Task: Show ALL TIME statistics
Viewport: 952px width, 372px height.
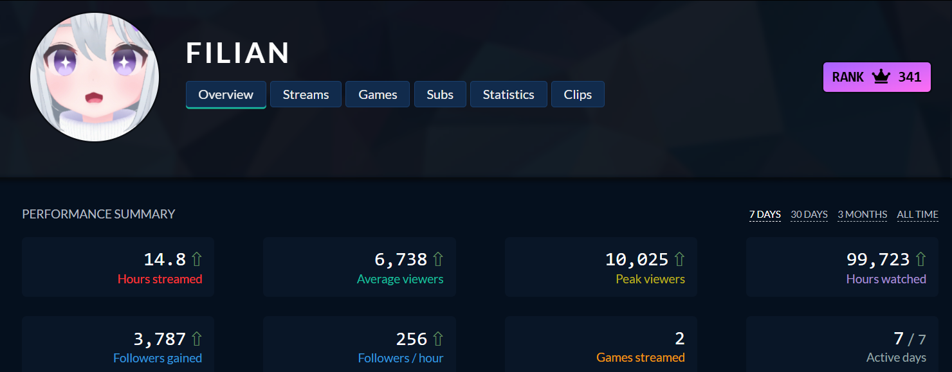Action: [918, 215]
